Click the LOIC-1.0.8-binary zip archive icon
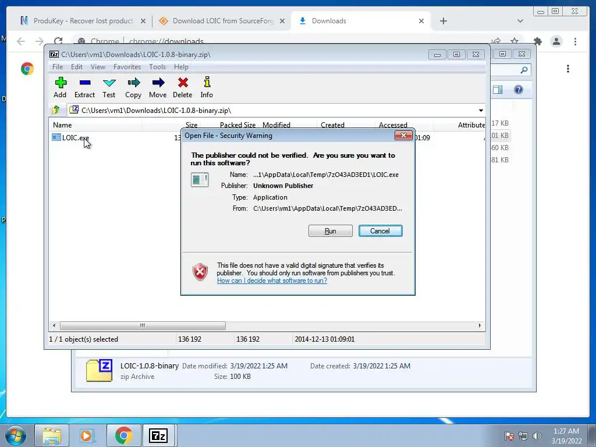The width and height of the screenshot is (596, 447). click(99, 370)
